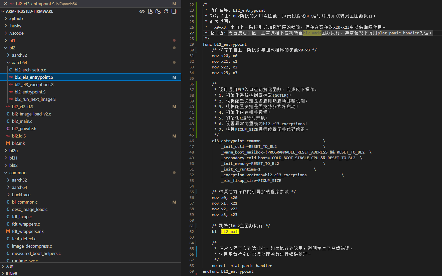This screenshot has height=276, width=442.
Task: Click el3_entrypoint_common macro on line 46
Action: [236, 141]
